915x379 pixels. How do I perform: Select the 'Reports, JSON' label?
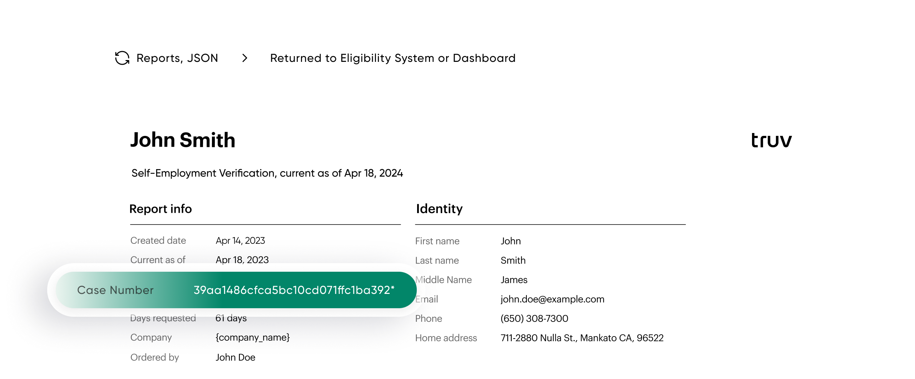pos(177,58)
